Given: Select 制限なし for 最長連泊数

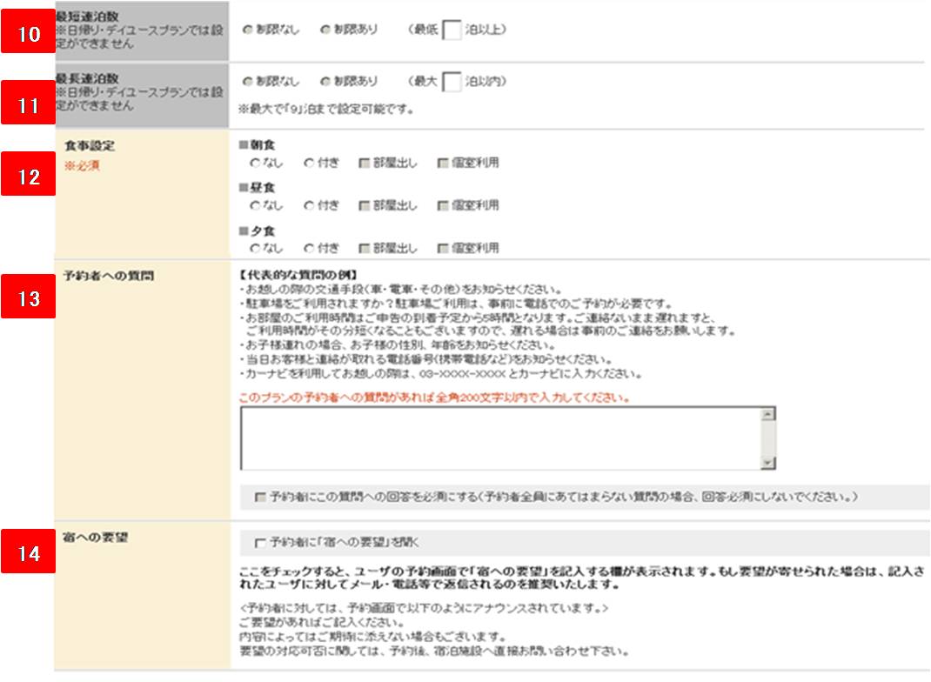Looking at the screenshot, I should [248, 82].
